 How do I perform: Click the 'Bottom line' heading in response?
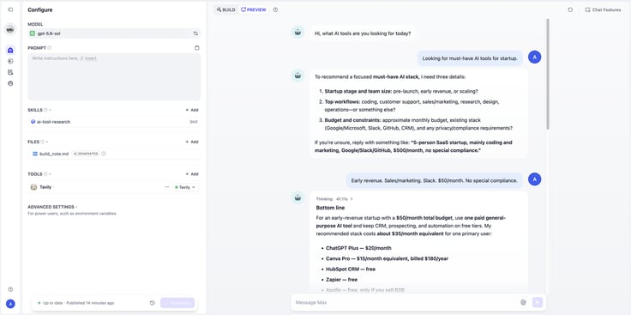(330, 208)
